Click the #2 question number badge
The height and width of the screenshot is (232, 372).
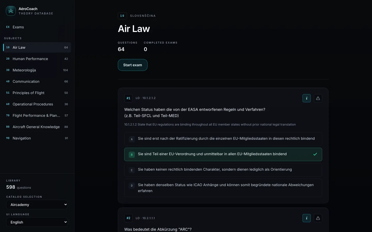click(128, 218)
